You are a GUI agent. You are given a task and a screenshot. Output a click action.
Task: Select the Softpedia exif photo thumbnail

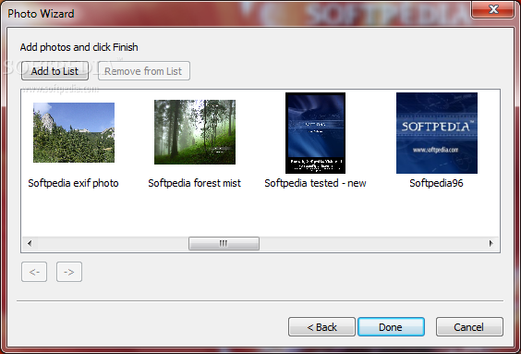point(74,132)
